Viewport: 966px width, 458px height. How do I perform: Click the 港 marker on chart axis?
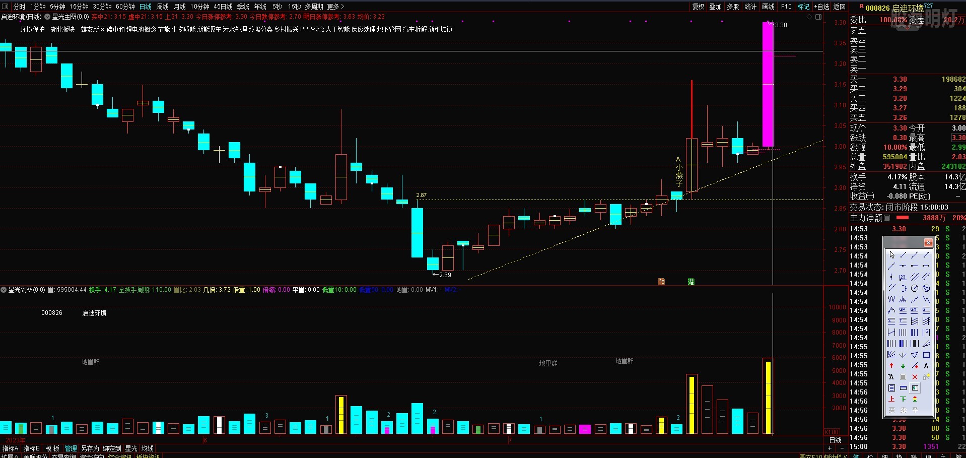(x=691, y=282)
